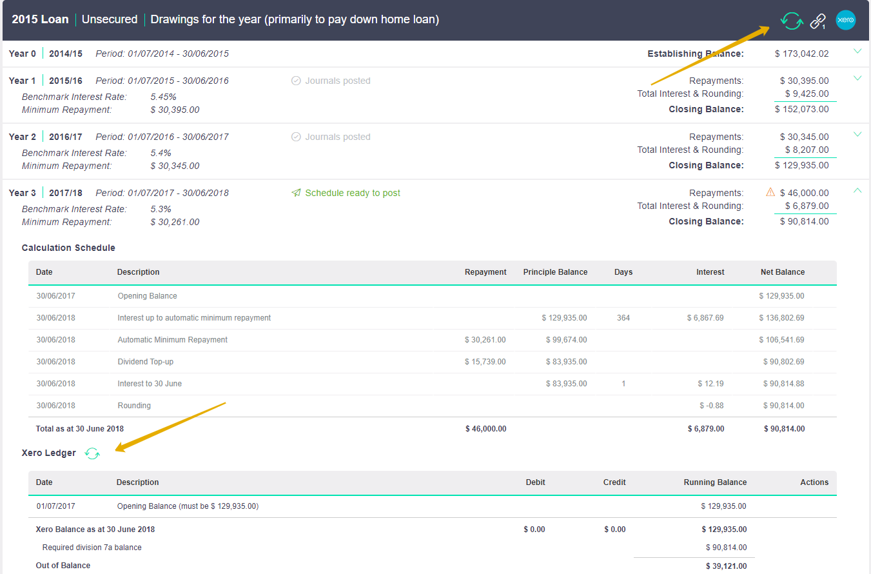Expand Year 2 2016/17 details
Viewport: 871px width, 574px height.
click(857, 135)
